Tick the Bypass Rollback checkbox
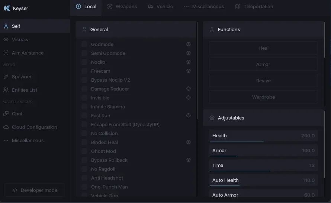 click(x=84, y=160)
